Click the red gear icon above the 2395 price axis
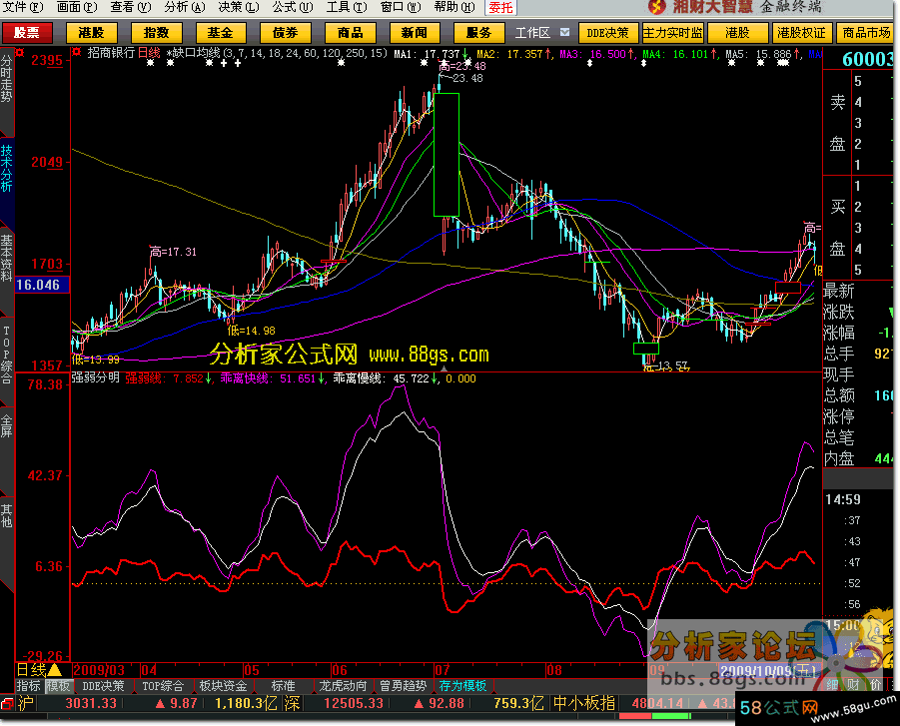Screen dimensions: 900x726 coord(20,53)
